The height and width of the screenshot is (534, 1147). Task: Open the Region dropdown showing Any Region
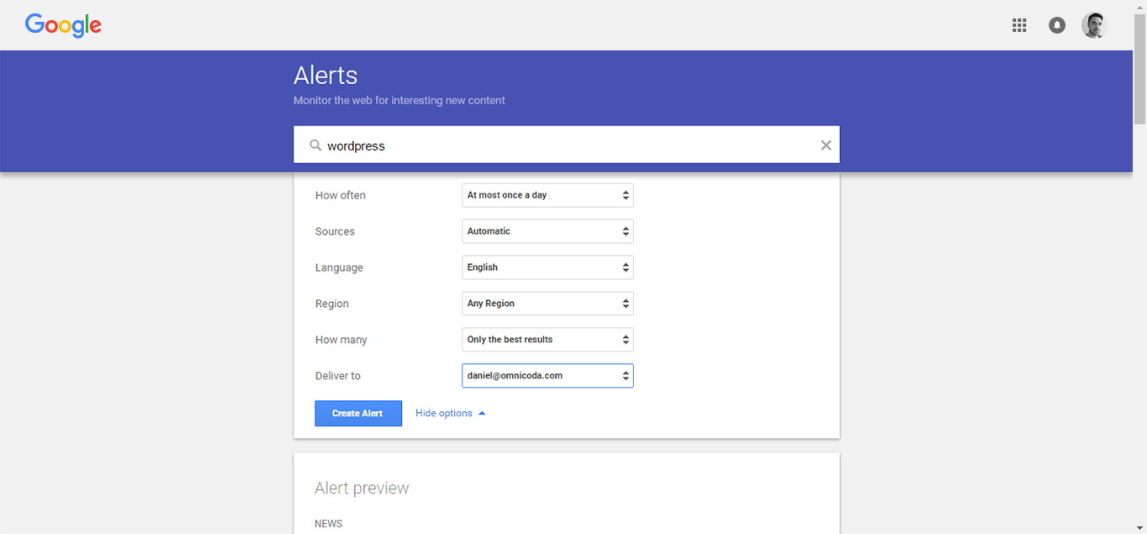[547, 304]
